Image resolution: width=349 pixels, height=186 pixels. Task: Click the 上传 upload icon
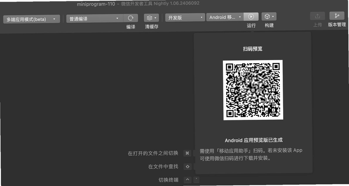tap(318, 16)
